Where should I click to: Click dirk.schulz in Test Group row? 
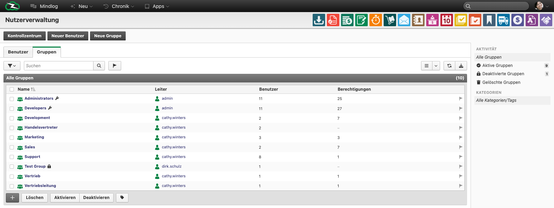[x=172, y=166]
